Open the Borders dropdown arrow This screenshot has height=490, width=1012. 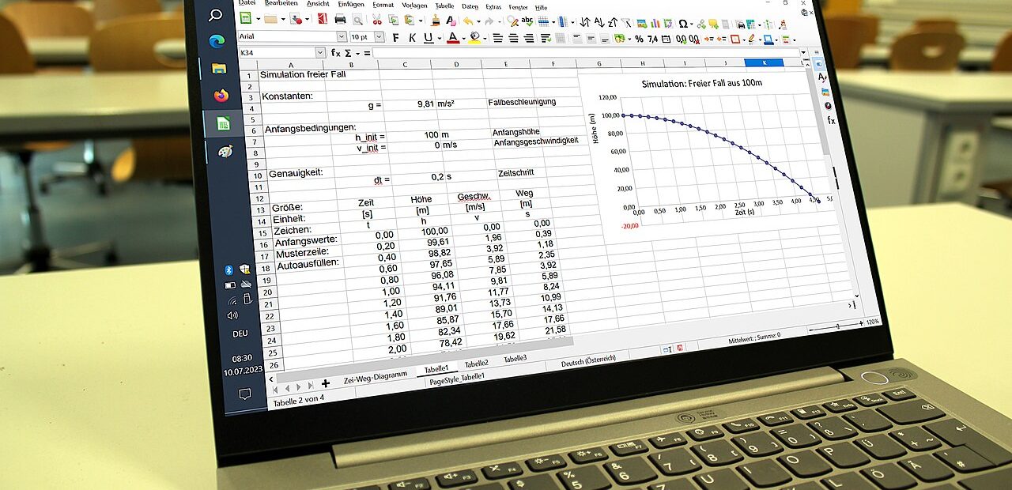point(744,40)
